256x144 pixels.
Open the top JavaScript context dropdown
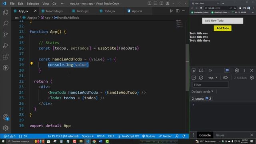[x=213, y=78]
